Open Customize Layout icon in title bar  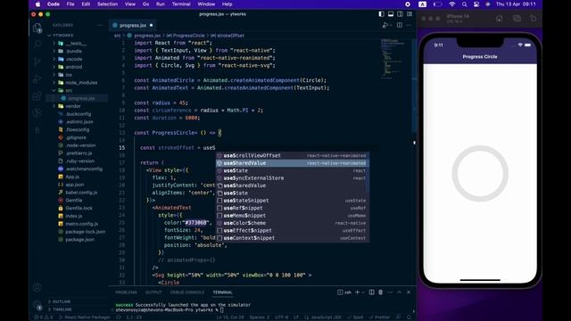pyautogui.click(x=410, y=14)
